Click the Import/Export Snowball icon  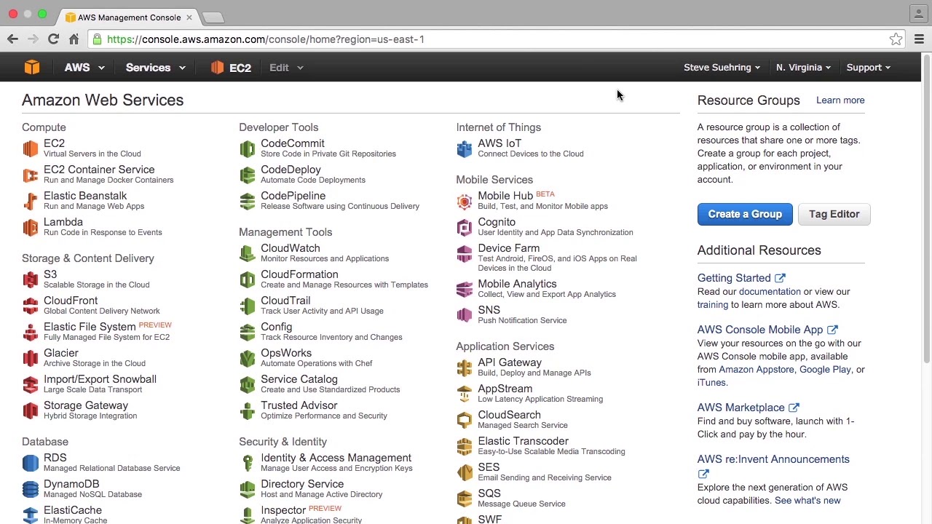coord(30,384)
